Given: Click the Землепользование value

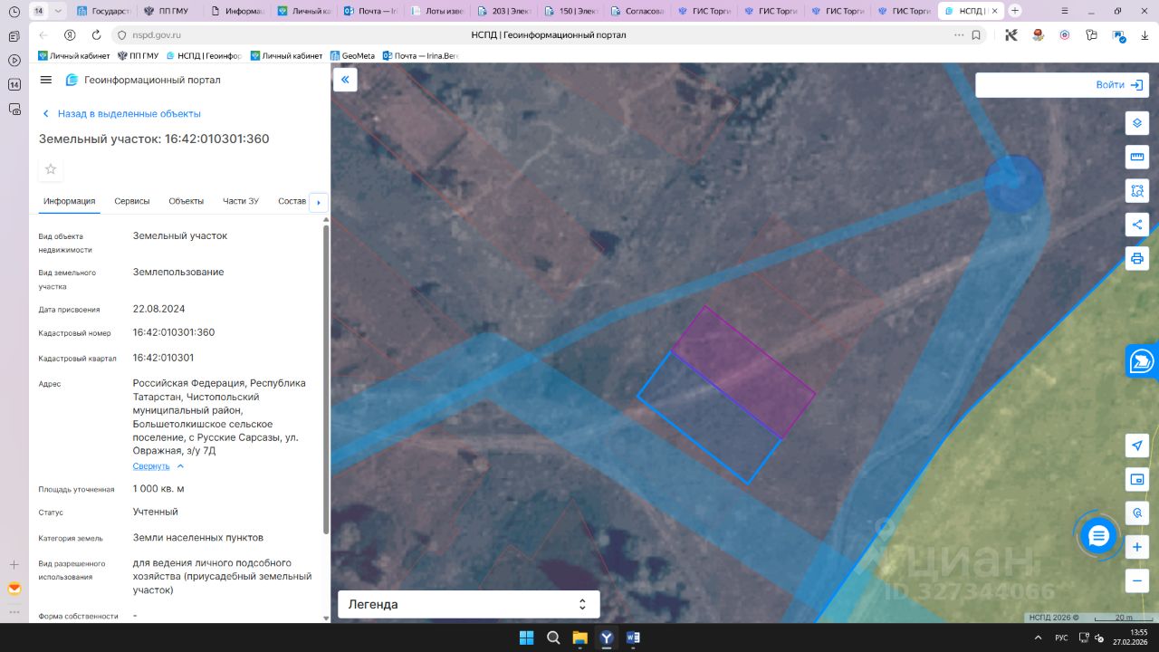Looking at the screenshot, I should (178, 272).
